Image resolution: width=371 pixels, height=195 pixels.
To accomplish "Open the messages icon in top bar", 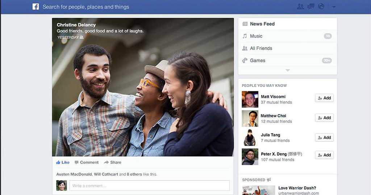I will (310, 7).
